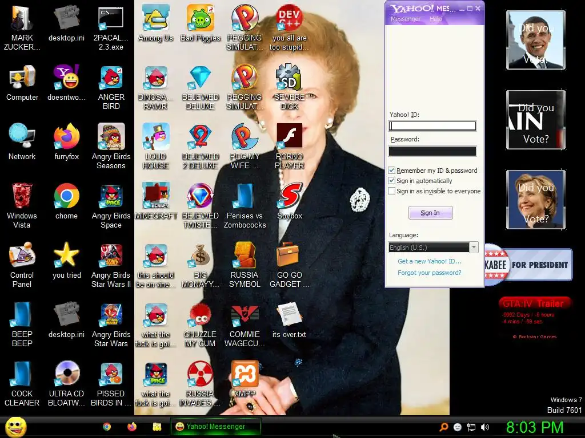The height and width of the screenshot is (438, 585).
Task: Click the 'FOR PRESIDENT' banner gadget
Action: [x=529, y=265]
